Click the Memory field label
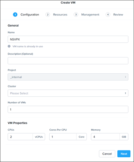The width and height of the screenshot is (134, 162). coord(96,130)
